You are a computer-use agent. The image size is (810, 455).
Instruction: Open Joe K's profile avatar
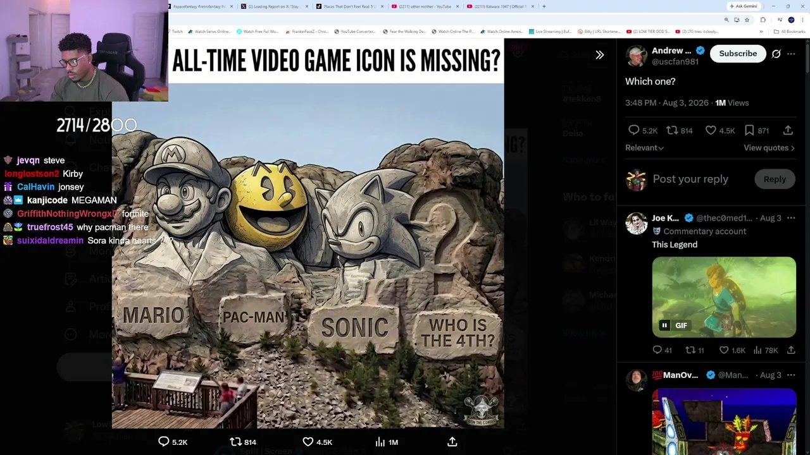click(x=637, y=224)
